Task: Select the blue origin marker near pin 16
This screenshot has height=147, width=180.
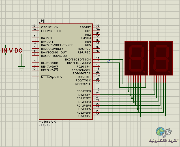Action: [x=109, y=61]
